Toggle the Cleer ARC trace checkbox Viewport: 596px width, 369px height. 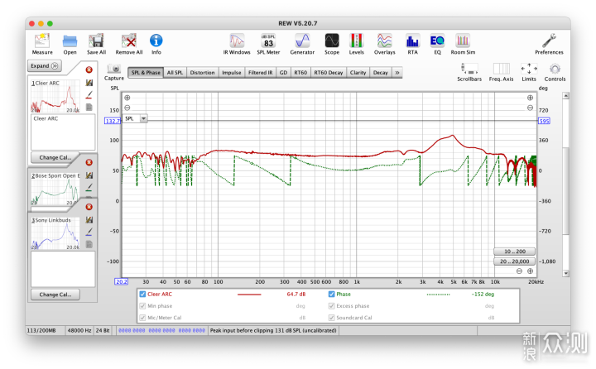(142, 295)
